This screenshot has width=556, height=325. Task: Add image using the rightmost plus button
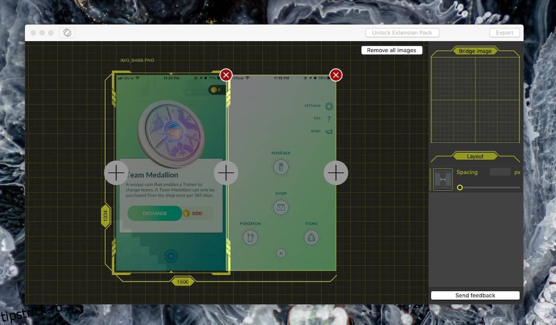click(x=335, y=173)
